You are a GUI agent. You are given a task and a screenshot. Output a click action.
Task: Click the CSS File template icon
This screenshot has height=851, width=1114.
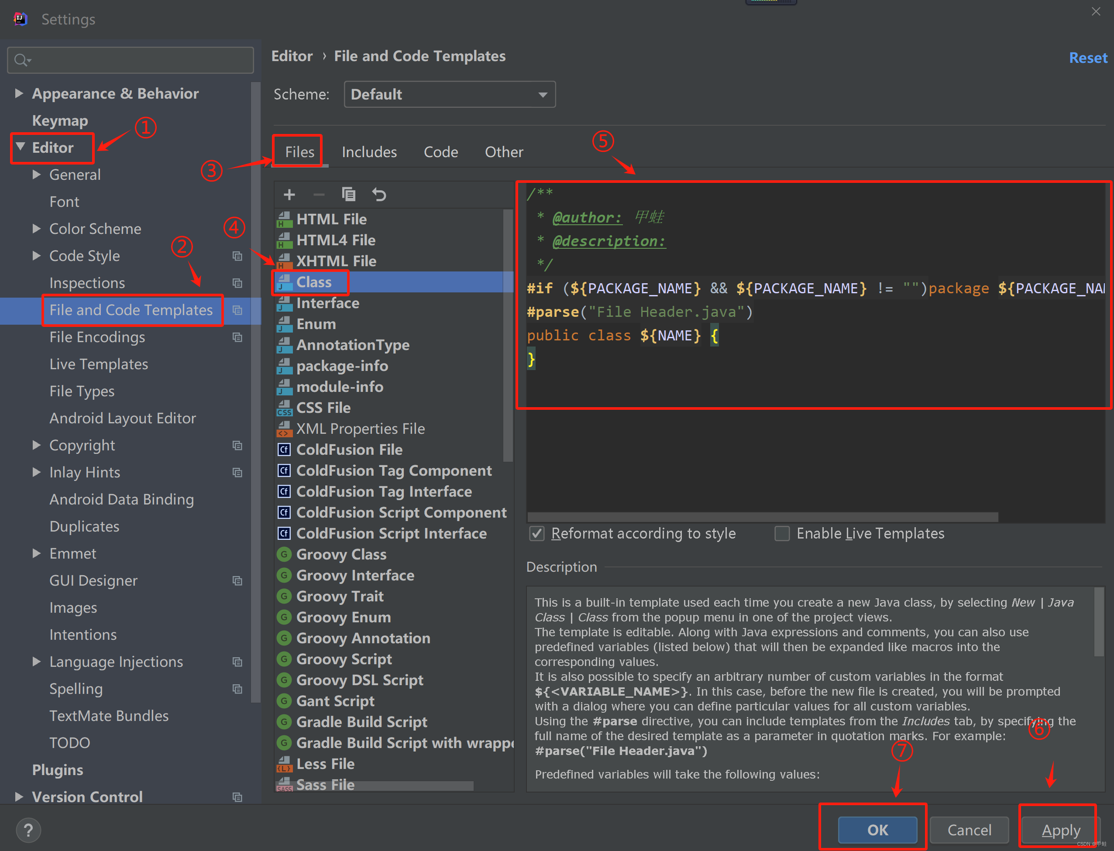pyautogui.click(x=284, y=408)
